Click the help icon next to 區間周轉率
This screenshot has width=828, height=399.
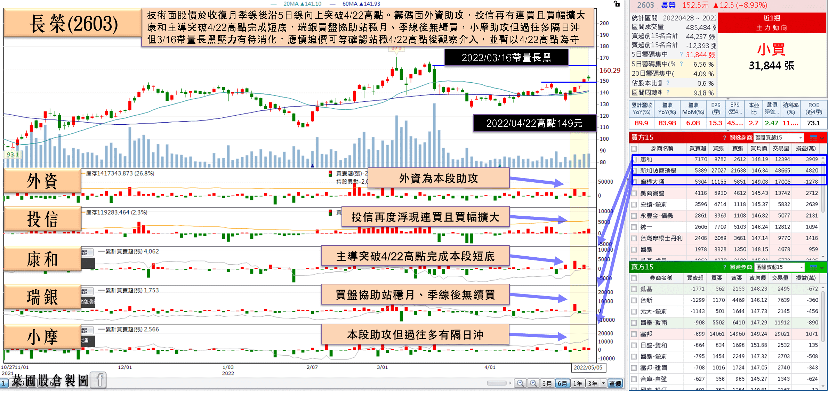pos(668,92)
